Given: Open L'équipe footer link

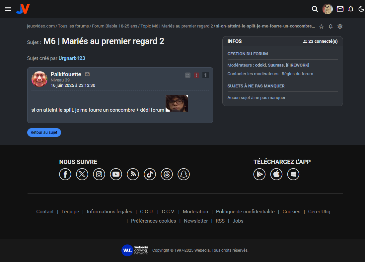Looking at the screenshot, I should click(70, 212).
